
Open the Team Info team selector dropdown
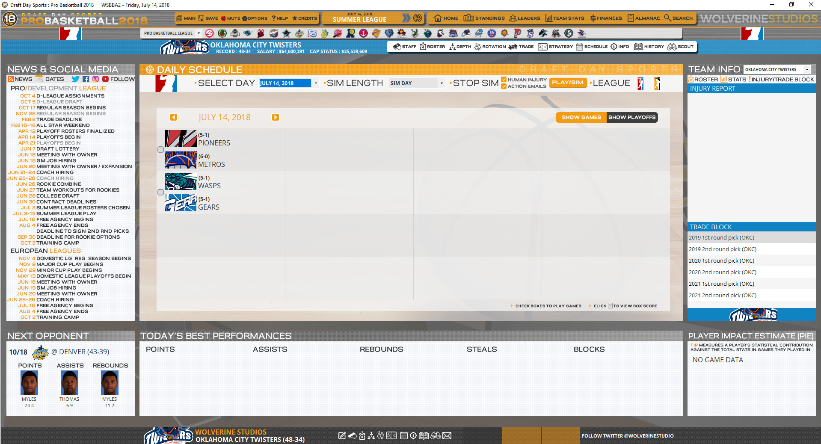click(808, 69)
